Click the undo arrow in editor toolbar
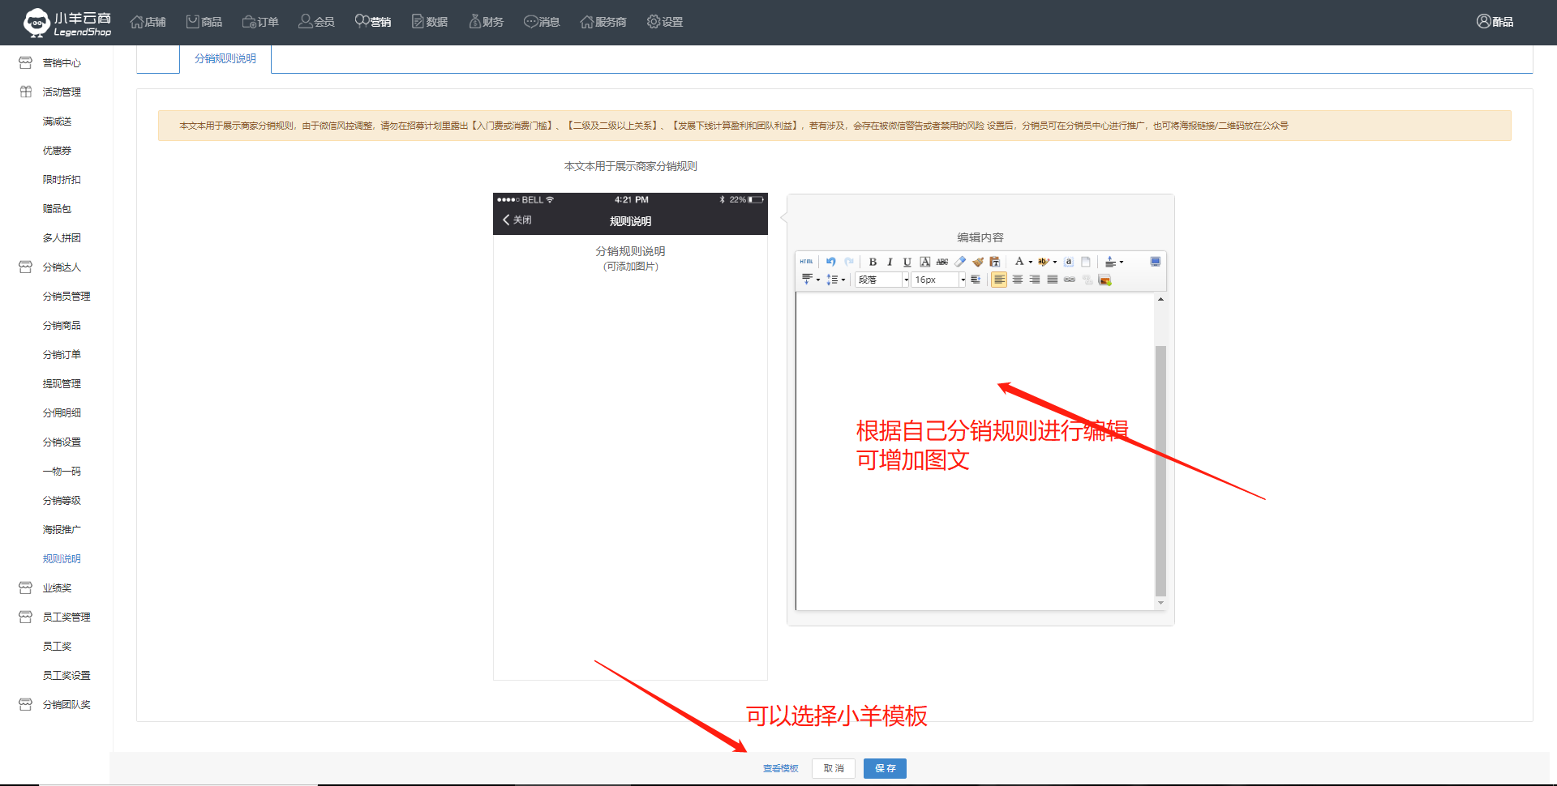 point(830,262)
